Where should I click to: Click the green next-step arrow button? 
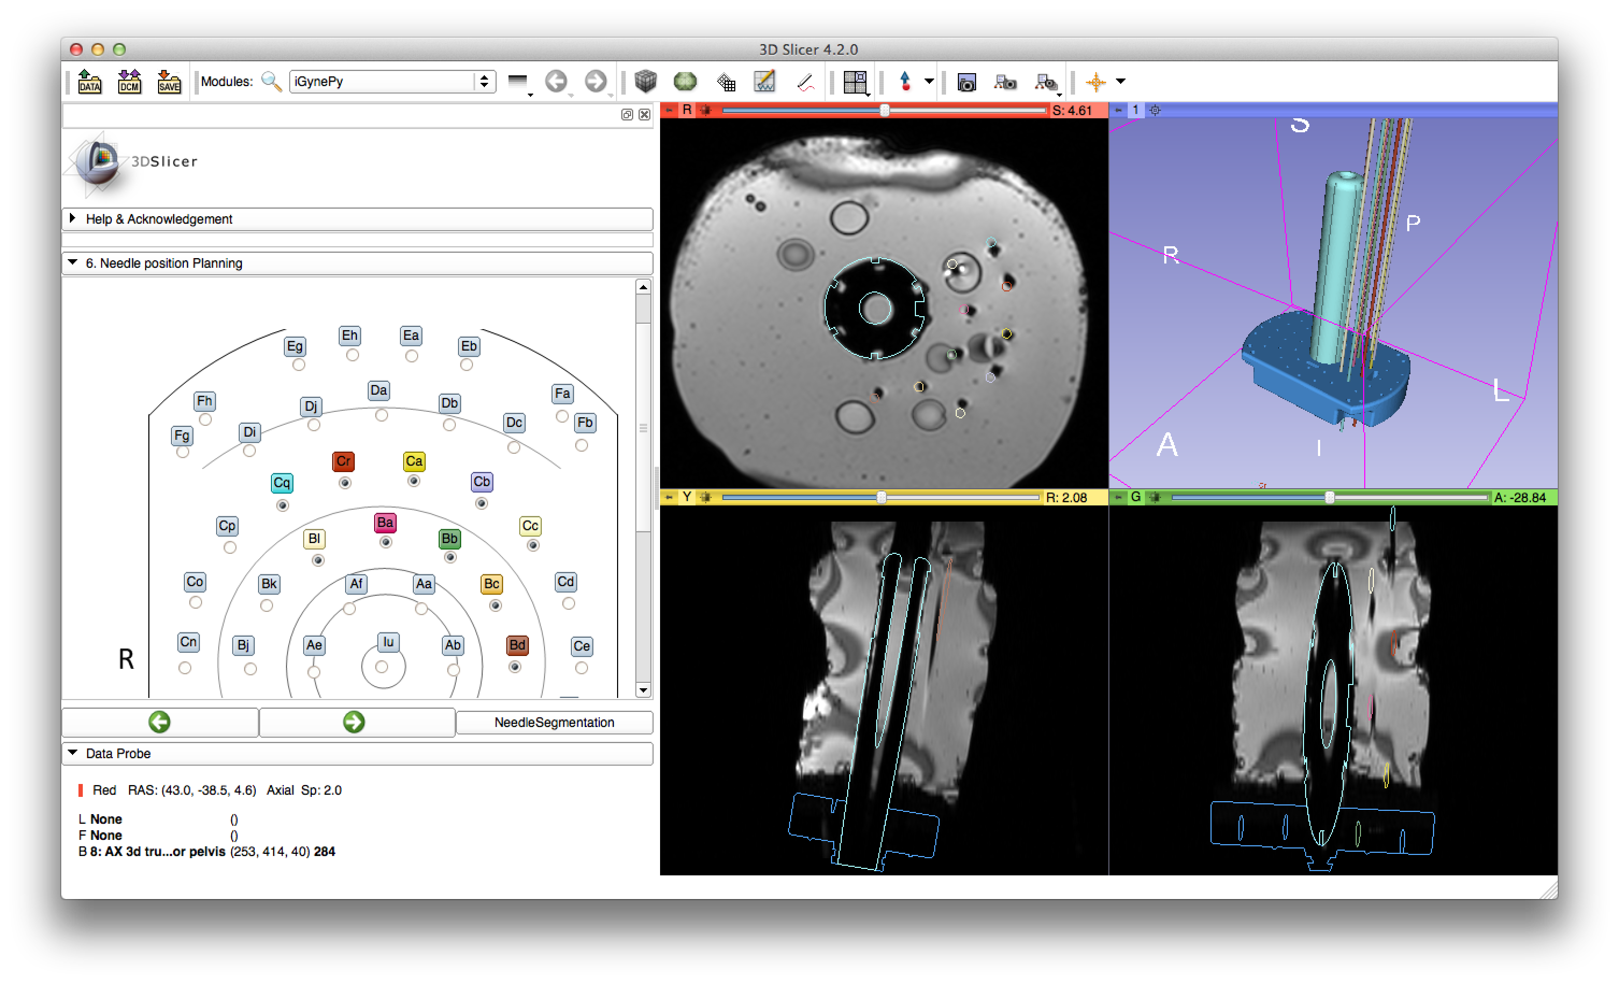354,722
